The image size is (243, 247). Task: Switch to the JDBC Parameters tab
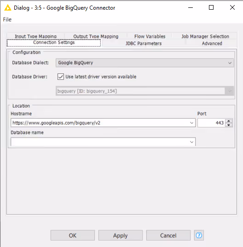(144, 43)
